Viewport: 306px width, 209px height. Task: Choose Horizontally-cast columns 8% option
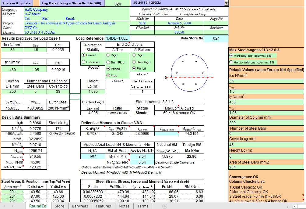point(231,62)
